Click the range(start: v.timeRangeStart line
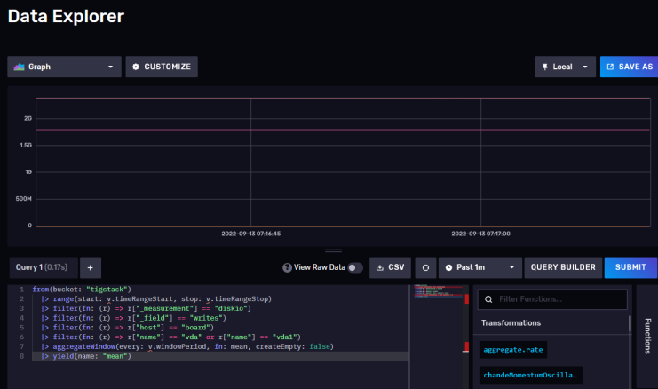Viewport: 658px width, 389px height. [x=156, y=298]
